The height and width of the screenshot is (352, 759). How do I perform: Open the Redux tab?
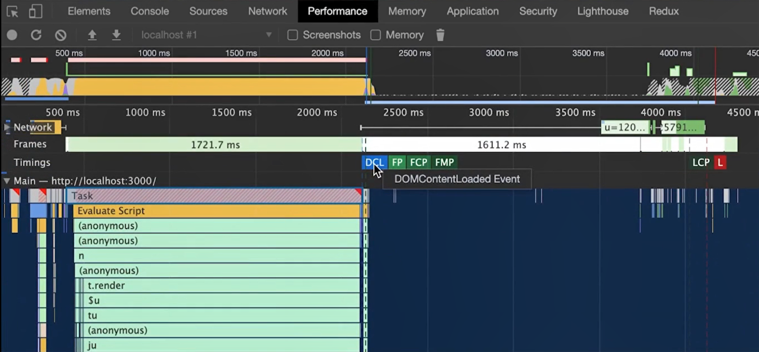point(664,11)
